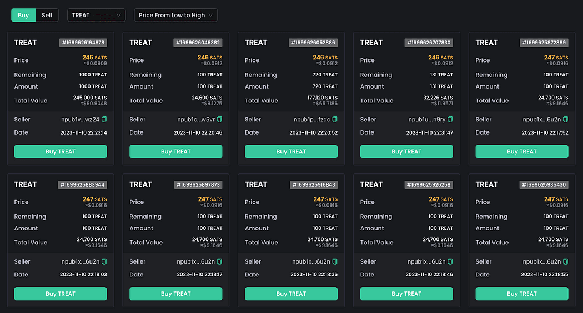The image size is (583, 313).
Task: Buy TREAT at 245 SATS
Action: [61, 151]
